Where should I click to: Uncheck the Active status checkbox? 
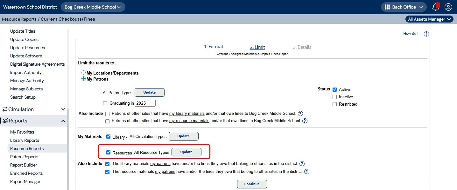pos(334,89)
